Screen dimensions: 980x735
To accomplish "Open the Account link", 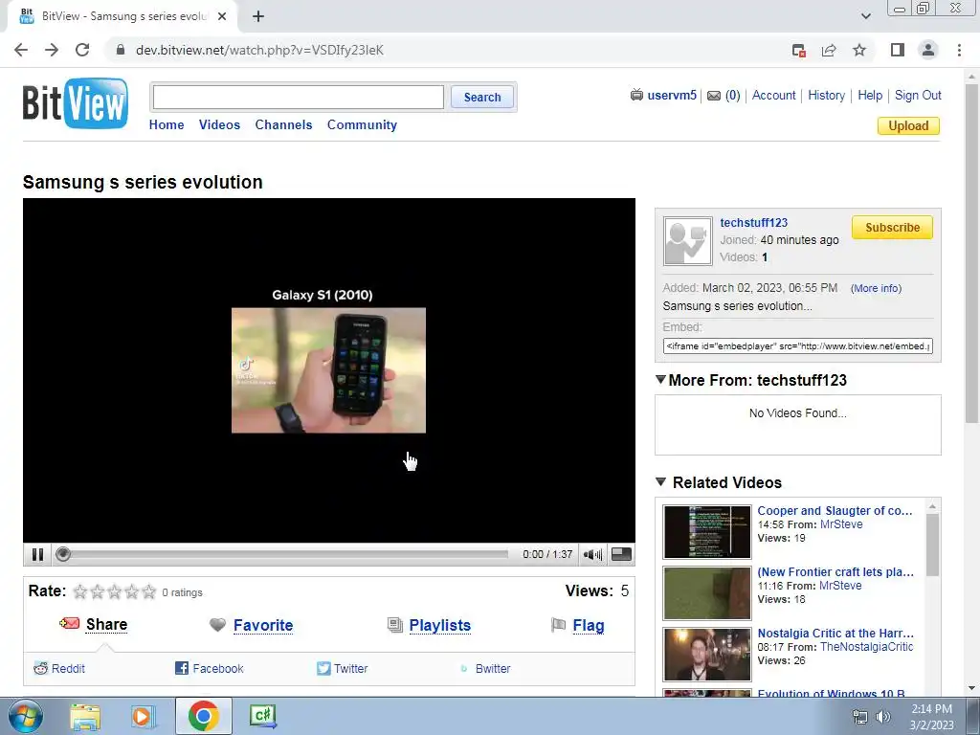I will coord(773,95).
